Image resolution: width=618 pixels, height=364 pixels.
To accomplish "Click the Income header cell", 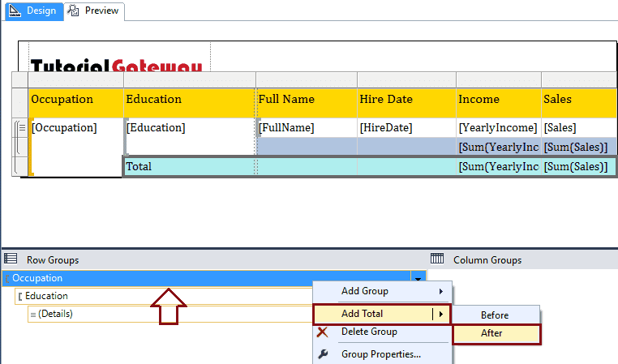I will [499, 103].
